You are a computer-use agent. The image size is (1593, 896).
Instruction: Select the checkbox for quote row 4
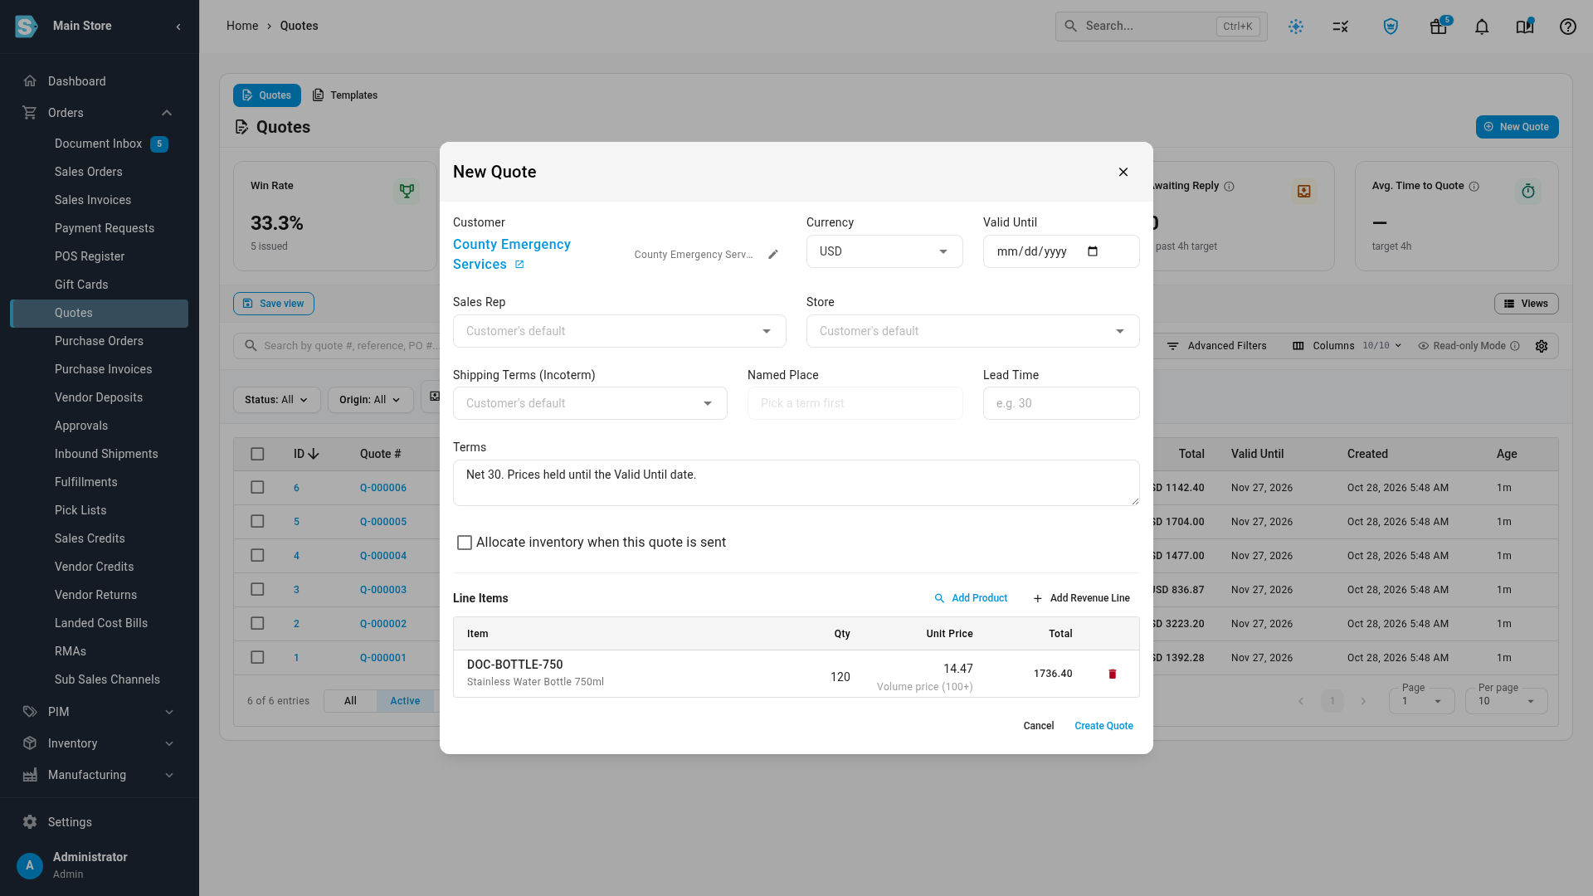tap(257, 556)
